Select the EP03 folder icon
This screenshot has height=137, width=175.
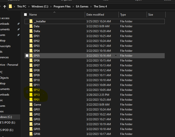[x=31, y=46]
